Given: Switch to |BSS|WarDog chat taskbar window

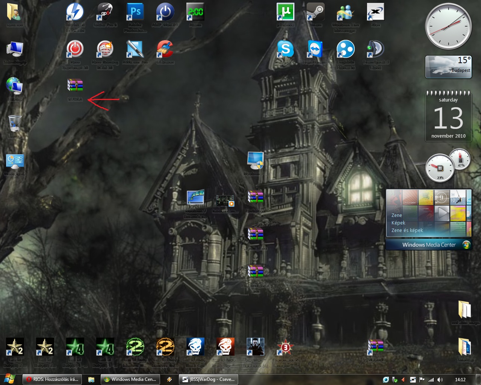Looking at the screenshot, I should pos(209,379).
